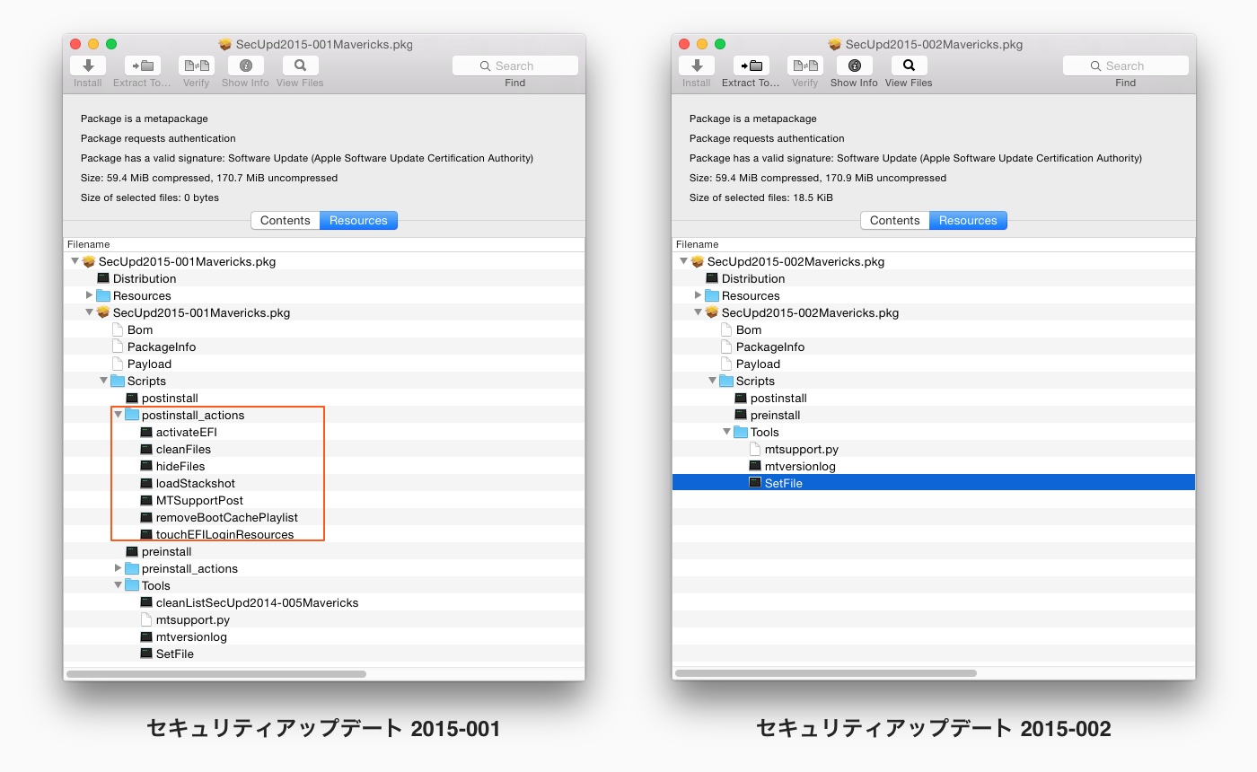
Task: Select loadStackshot script file icon
Action: [x=146, y=483]
